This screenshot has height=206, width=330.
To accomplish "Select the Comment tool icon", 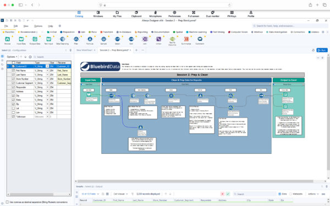I will tap(200, 39).
